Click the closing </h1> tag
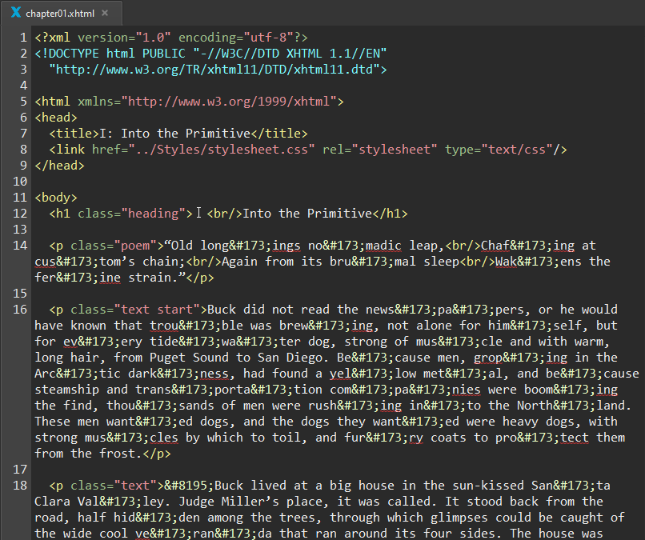 (391, 214)
